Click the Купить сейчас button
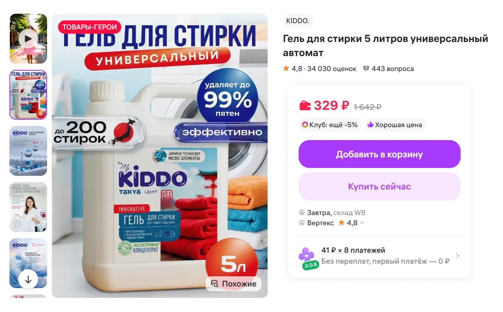Viewport: 503px width, 312px height. click(379, 186)
